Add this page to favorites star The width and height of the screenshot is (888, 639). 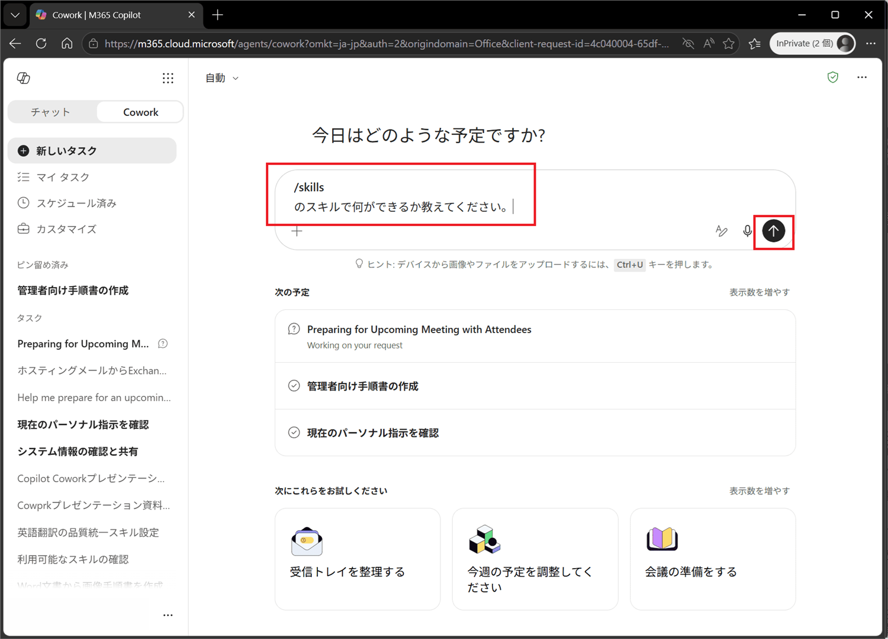[729, 44]
